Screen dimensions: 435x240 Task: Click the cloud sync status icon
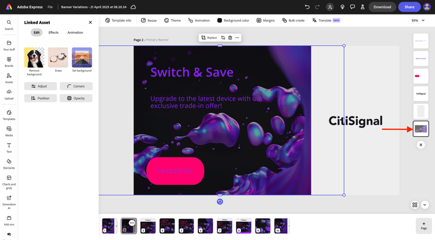pyautogui.click(x=133, y=7)
